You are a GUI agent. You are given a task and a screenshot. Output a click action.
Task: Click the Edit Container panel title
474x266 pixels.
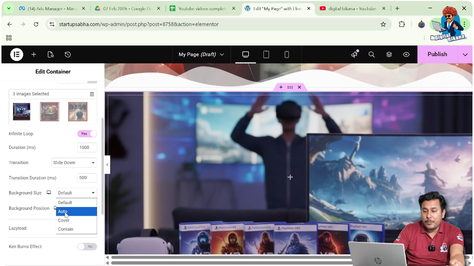point(53,72)
